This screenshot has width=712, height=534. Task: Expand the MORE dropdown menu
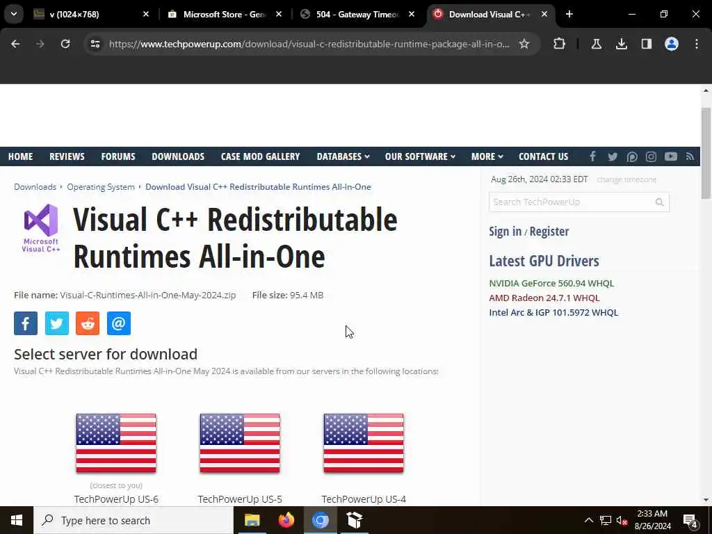click(x=487, y=156)
